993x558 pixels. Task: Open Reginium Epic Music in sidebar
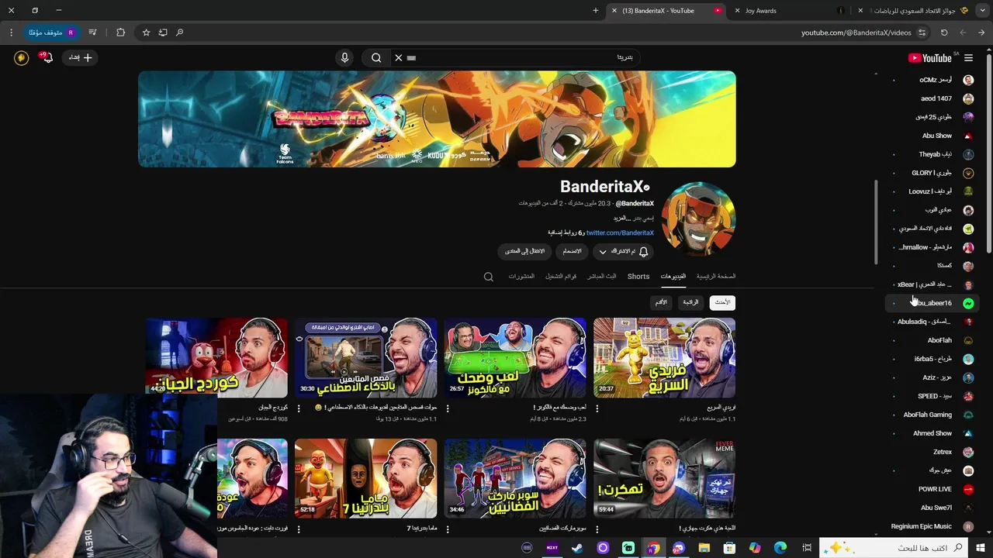[933, 526]
